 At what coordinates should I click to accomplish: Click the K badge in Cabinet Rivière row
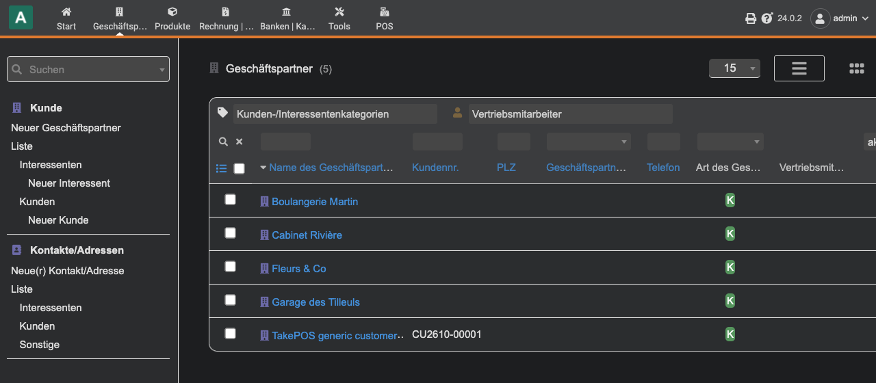point(730,233)
